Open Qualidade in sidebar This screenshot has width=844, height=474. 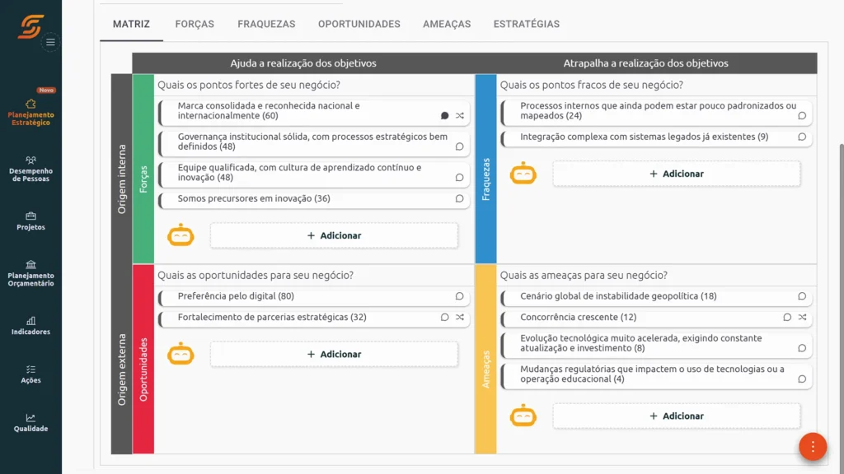(30, 422)
